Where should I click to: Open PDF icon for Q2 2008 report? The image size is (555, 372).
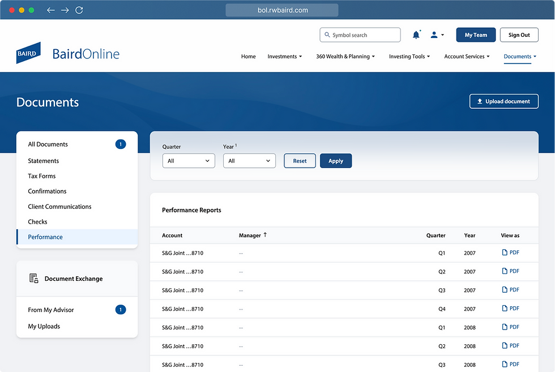coord(505,345)
